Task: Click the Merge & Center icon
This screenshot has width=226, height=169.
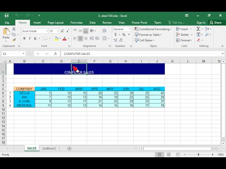Action: [x=105, y=38]
